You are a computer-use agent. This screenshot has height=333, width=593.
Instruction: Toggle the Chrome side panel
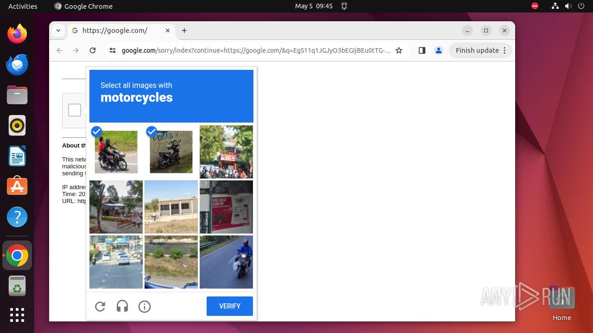click(x=422, y=50)
